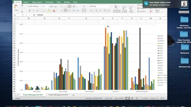Select the Project Management 2017 sheet tab
This screenshot has width=191, height=107.
pos(33,95)
